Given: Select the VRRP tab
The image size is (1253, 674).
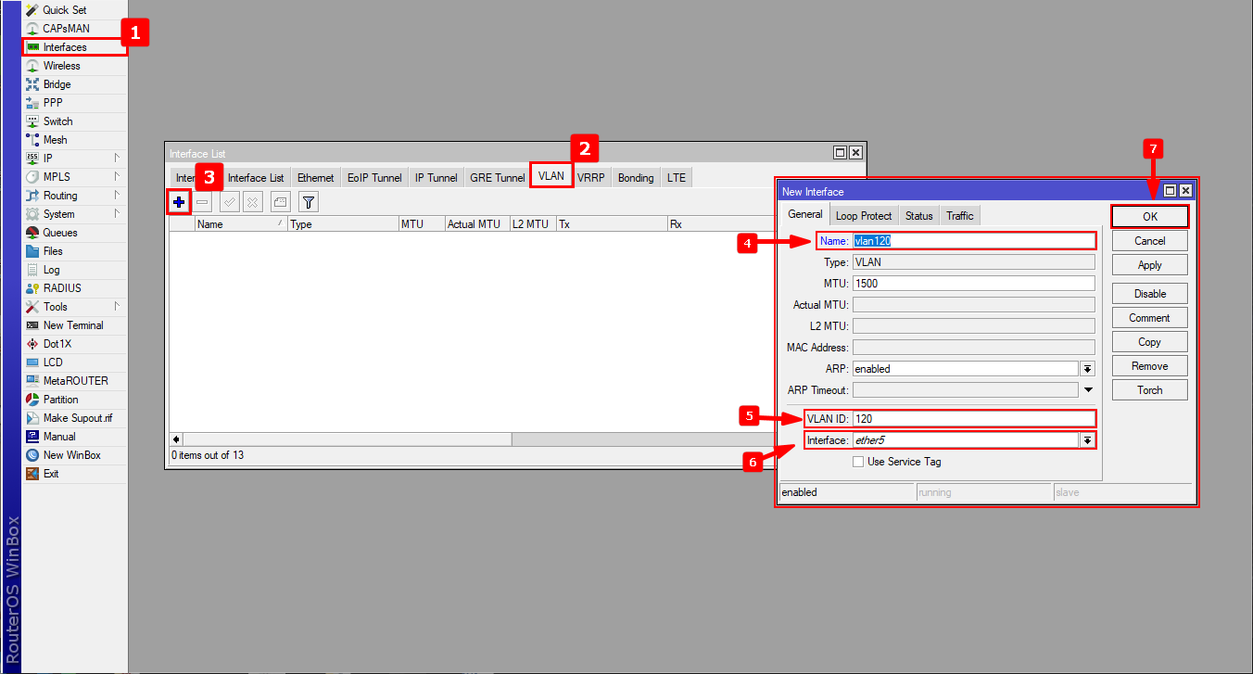Looking at the screenshot, I should tap(590, 178).
